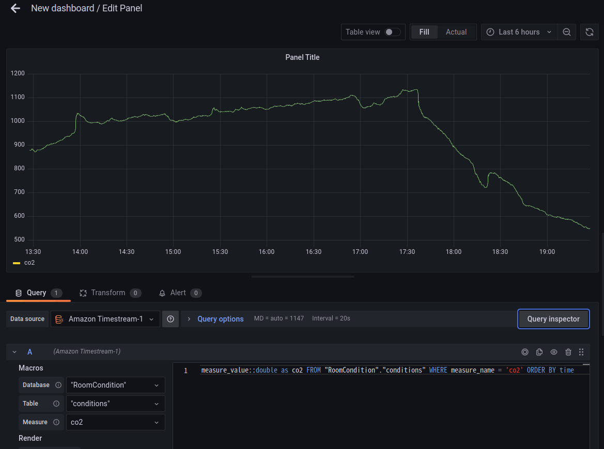Switch to the Transform tab

click(x=110, y=293)
